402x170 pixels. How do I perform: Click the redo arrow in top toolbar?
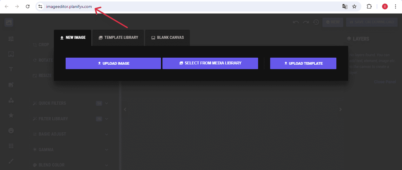pyautogui.click(x=306, y=22)
